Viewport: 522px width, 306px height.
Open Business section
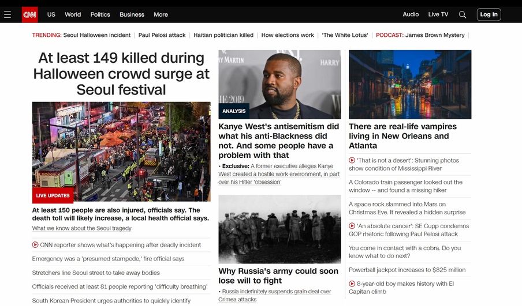coord(132,14)
